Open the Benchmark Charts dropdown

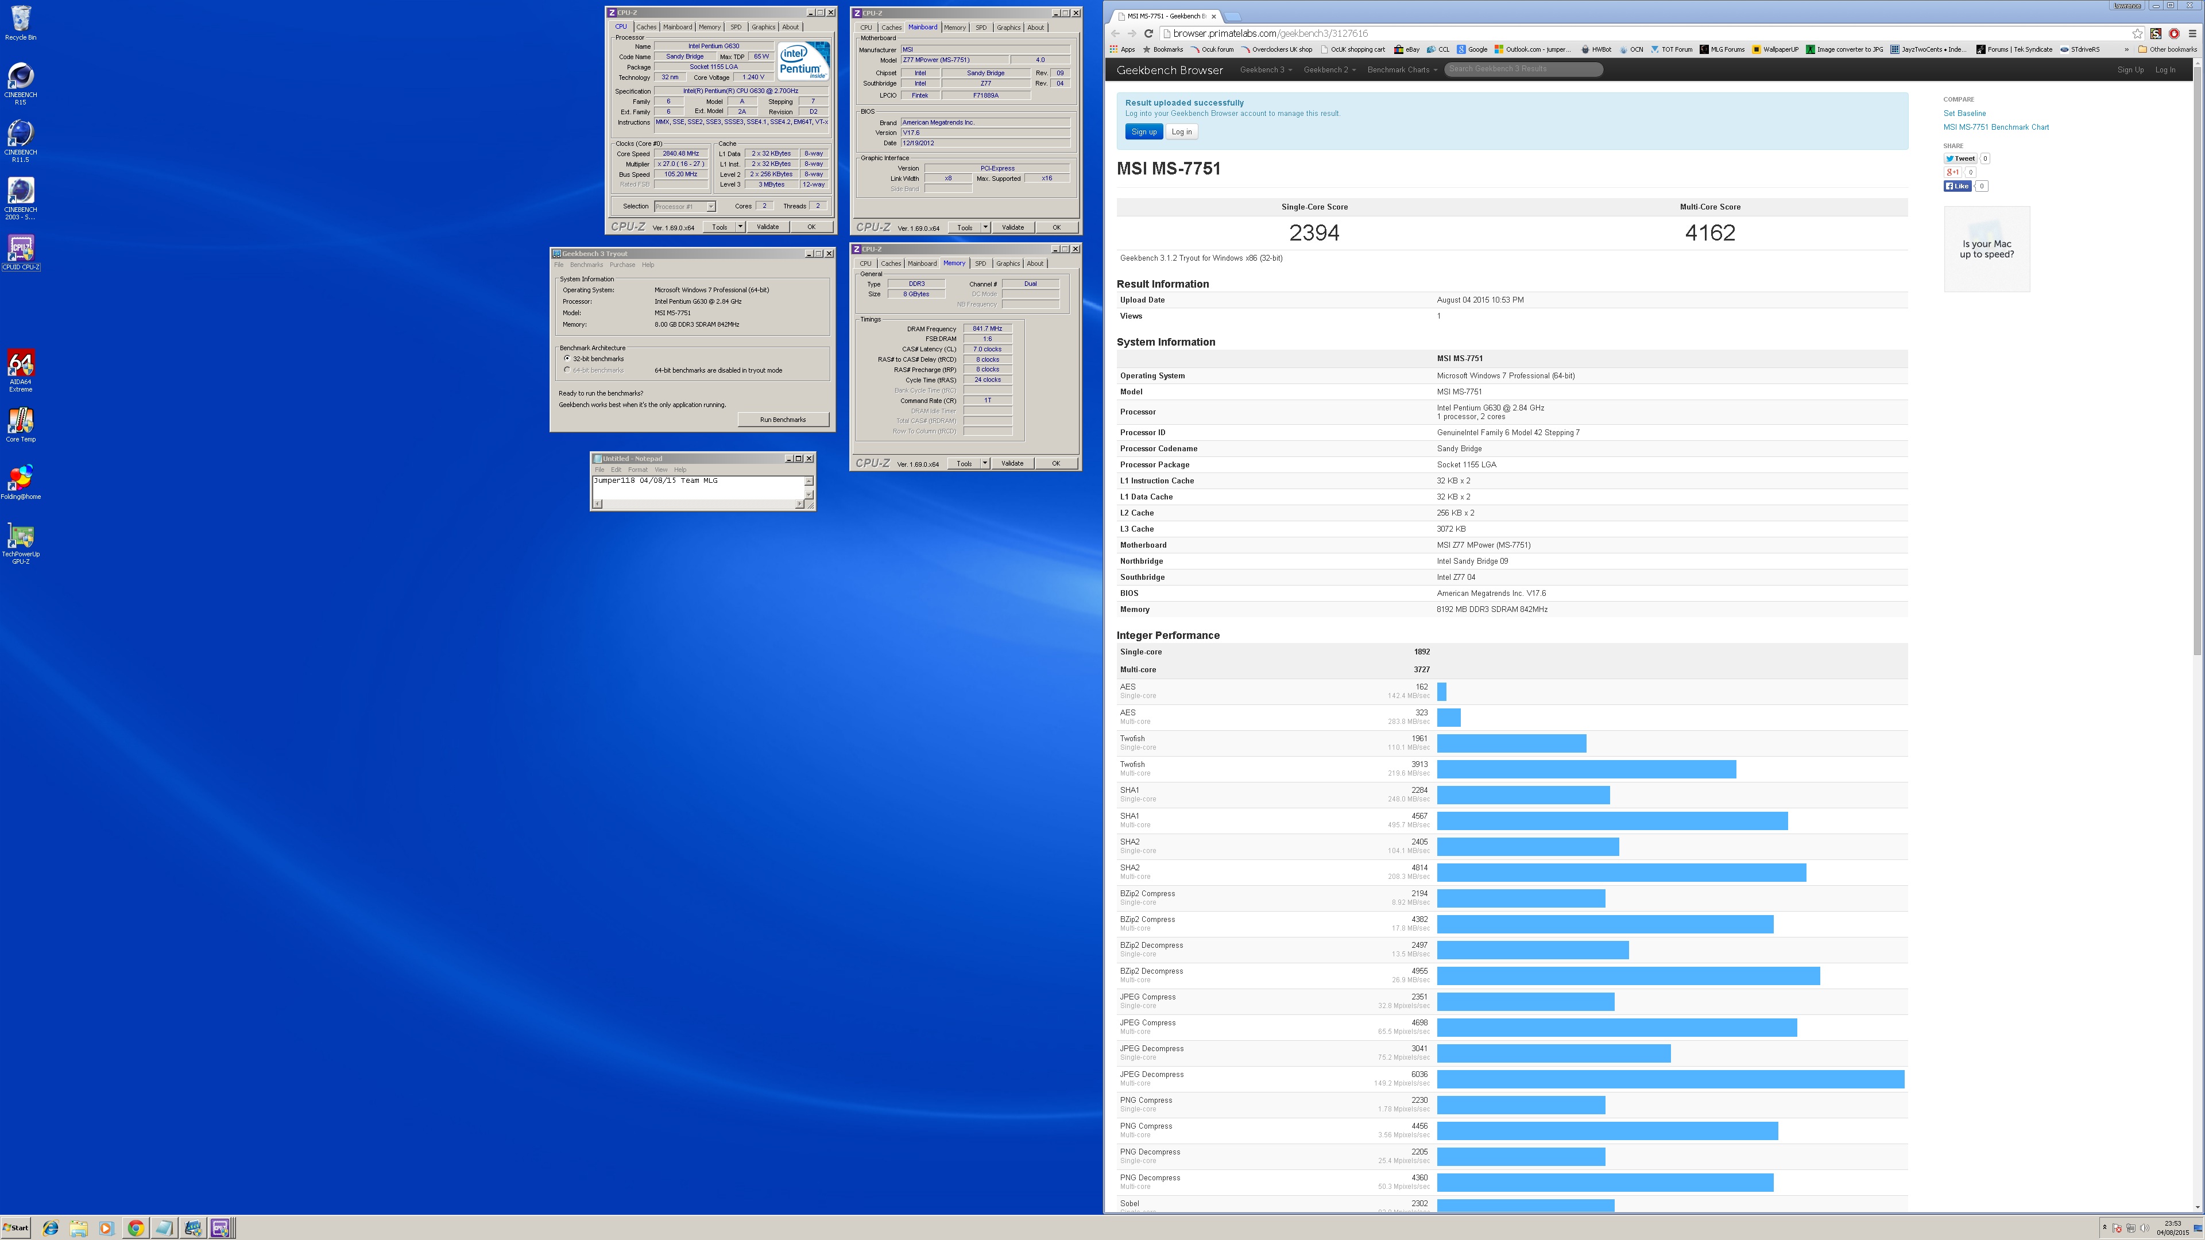point(1402,69)
